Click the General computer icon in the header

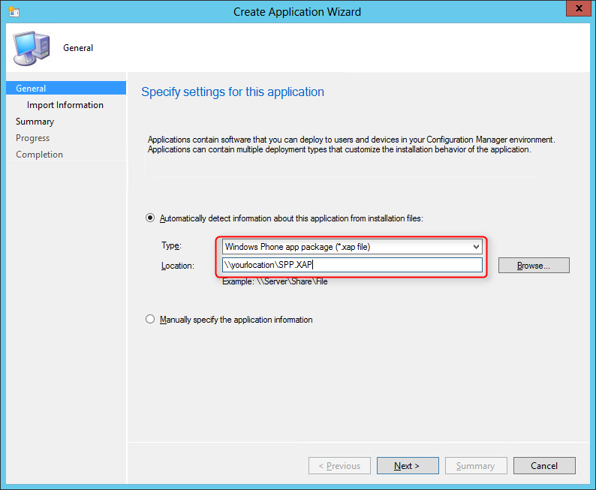[x=32, y=48]
